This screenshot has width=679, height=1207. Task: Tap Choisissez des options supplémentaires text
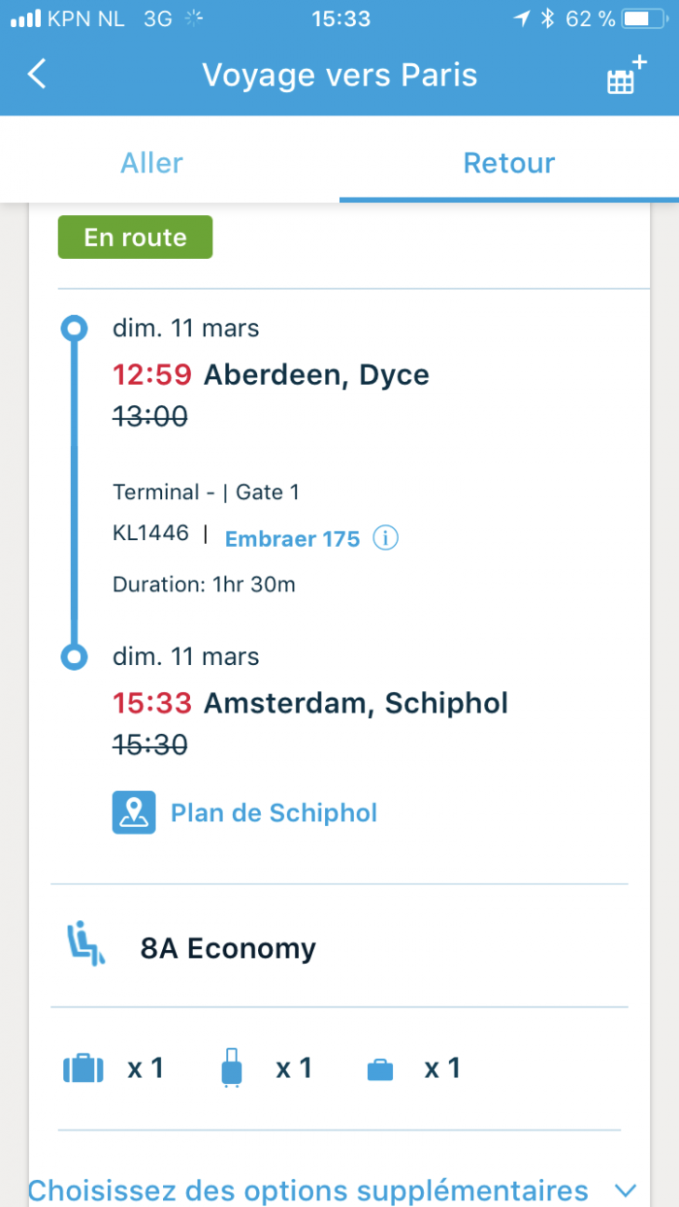coord(307,1190)
